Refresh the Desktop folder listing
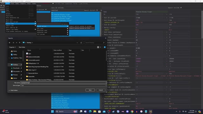The height and width of the screenshot is (114, 203). click(x=81, y=43)
